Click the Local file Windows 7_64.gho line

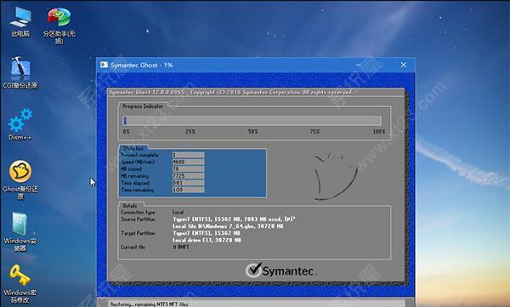(x=228, y=226)
